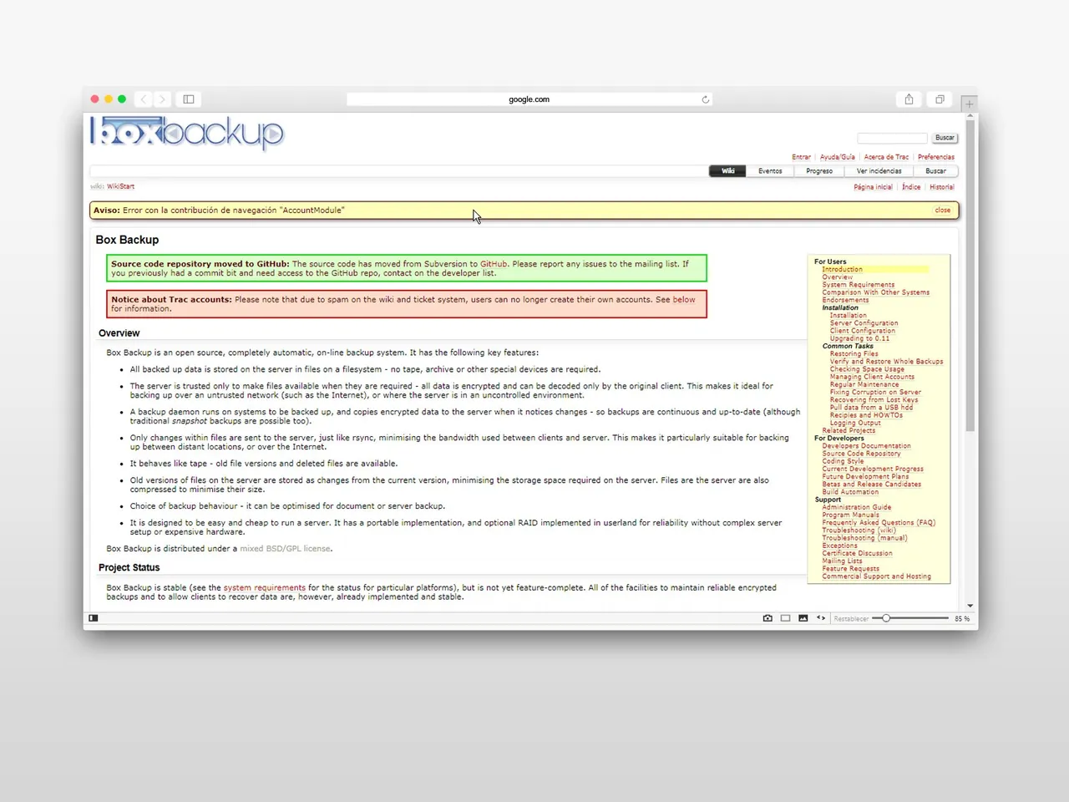Open the Índice link
Image resolution: width=1069 pixels, height=802 pixels.
point(911,187)
